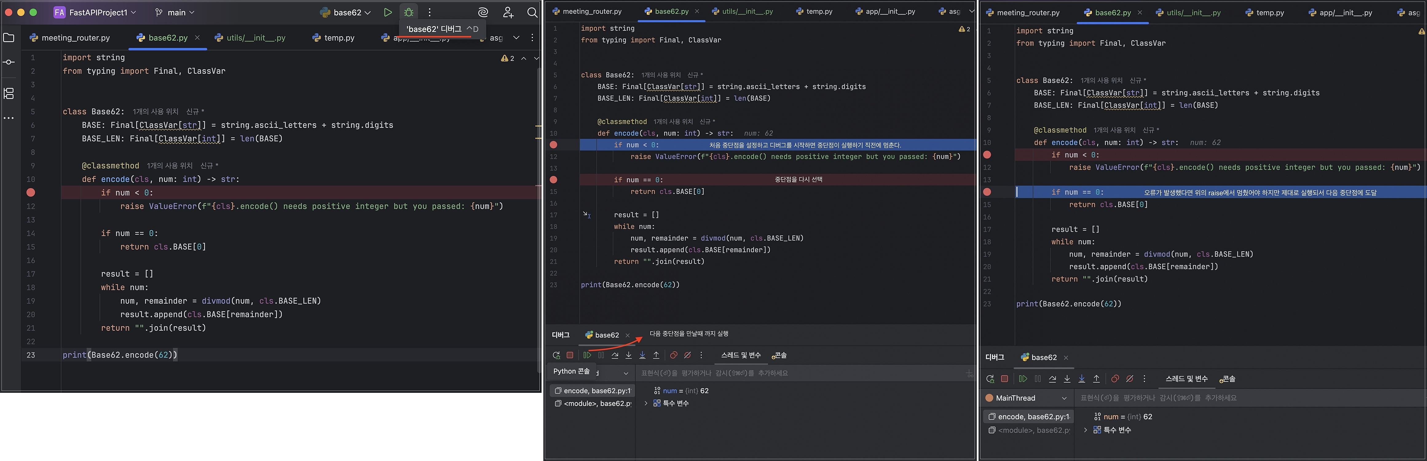Screen dimensions: 1427x461
Task: Click Step Over in the right debug toolbar
Action: click(x=1053, y=379)
